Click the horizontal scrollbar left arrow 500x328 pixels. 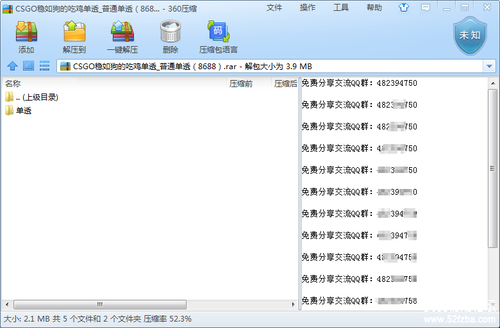(7, 304)
